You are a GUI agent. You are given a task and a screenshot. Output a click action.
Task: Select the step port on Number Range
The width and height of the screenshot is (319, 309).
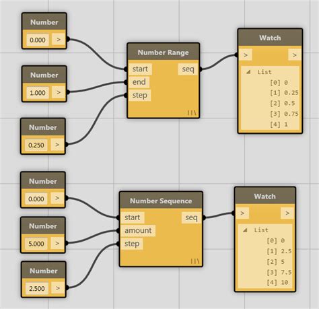pyautogui.click(x=139, y=95)
